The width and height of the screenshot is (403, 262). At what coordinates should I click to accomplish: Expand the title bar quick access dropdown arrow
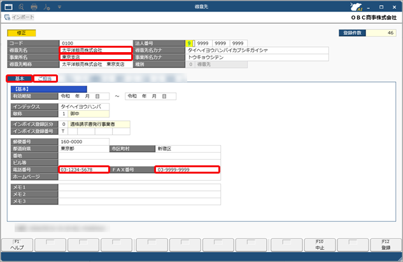[x=59, y=7]
